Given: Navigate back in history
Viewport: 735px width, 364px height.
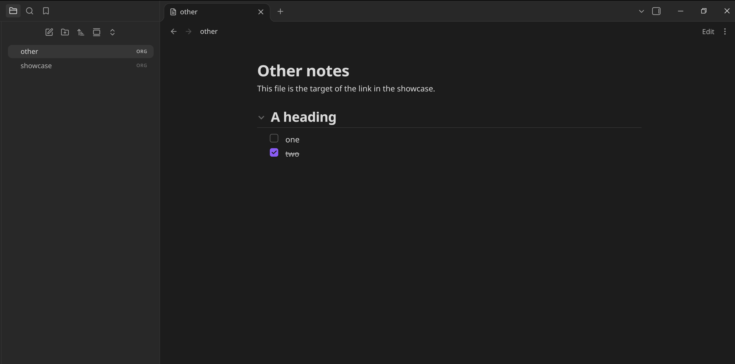Looking at the screenshot, I should 173,31.
